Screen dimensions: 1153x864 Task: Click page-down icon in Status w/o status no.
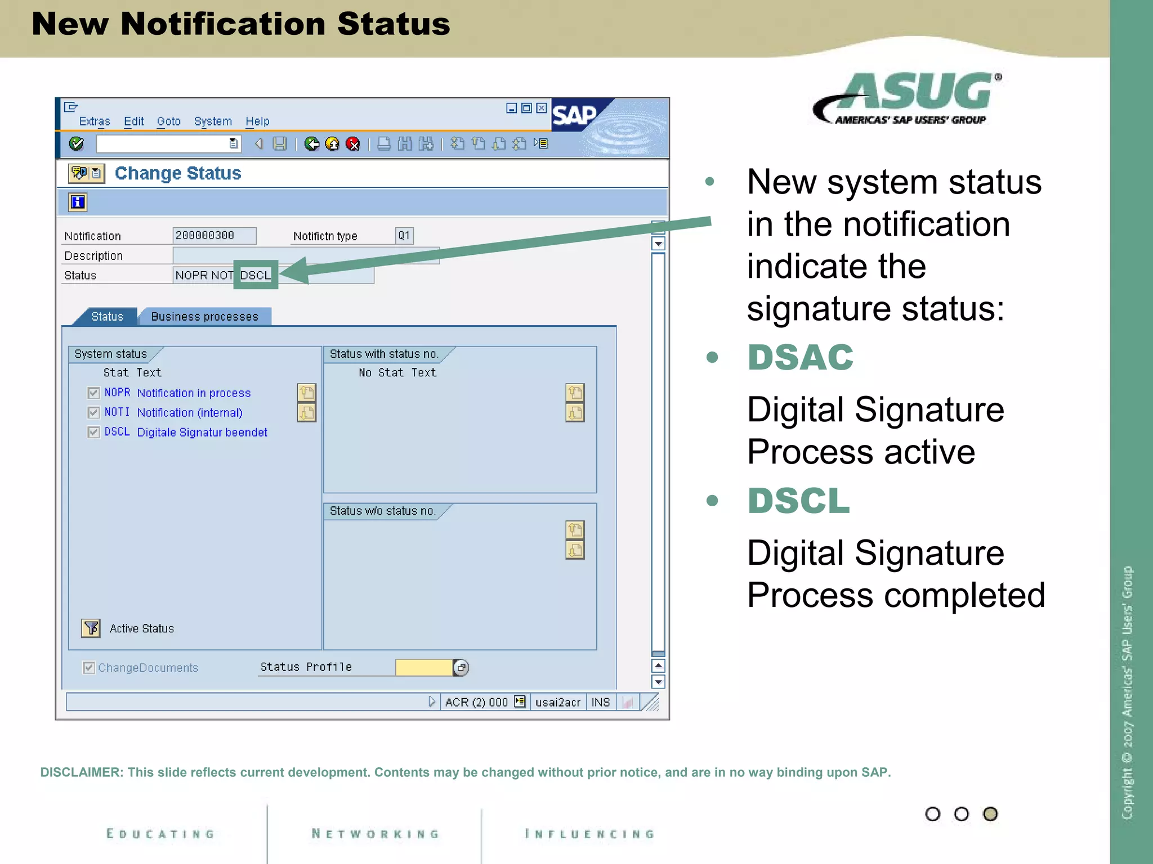pyautogui.click(x=575, y=550)
